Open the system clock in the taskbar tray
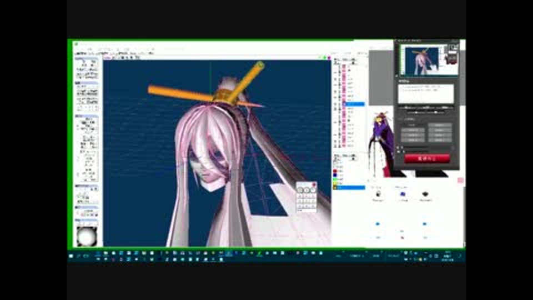The width and height of the screenshot is (533, 300). click(447, 256)
